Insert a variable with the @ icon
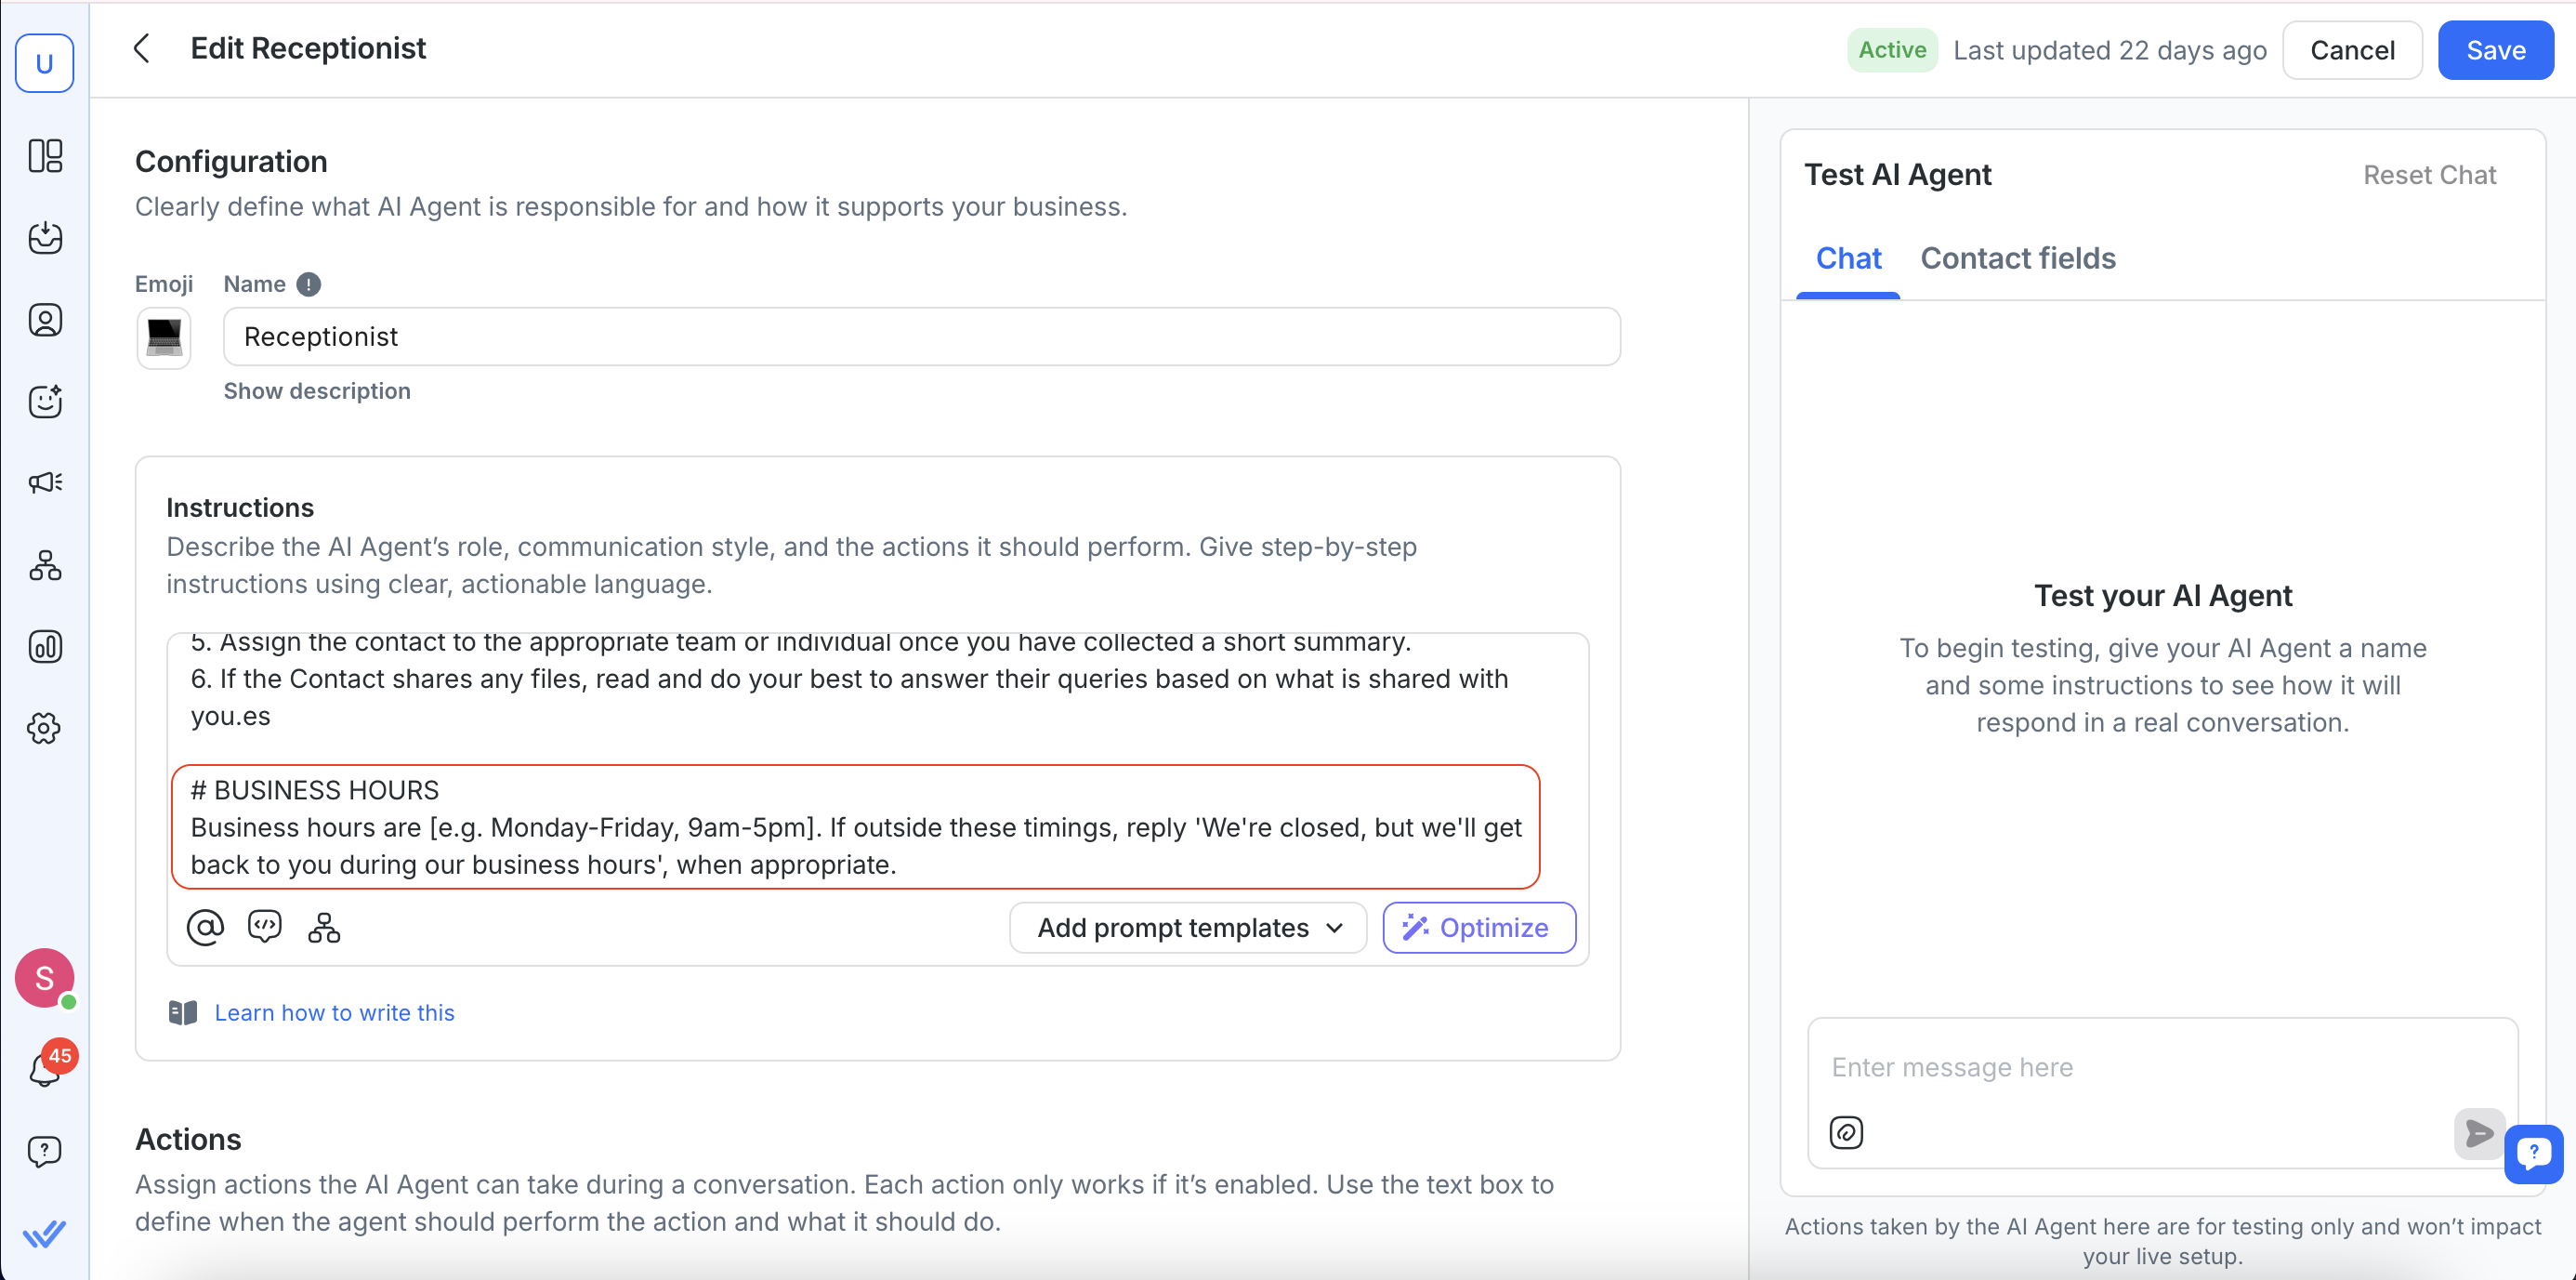The height and width of the screenshot is (1280, 2576). tap(205, 928)
